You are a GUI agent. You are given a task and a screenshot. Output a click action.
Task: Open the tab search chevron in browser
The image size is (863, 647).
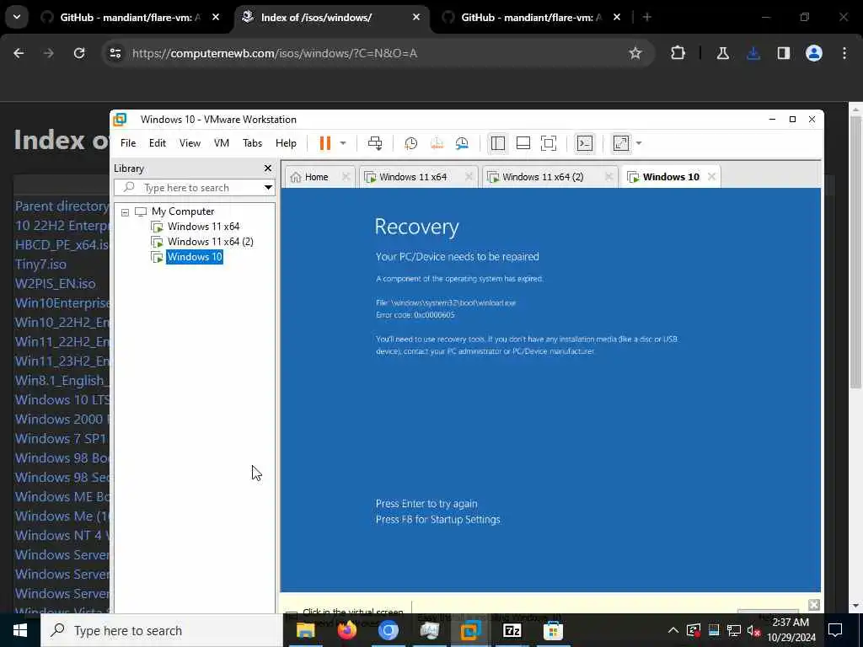click(17, 17)
